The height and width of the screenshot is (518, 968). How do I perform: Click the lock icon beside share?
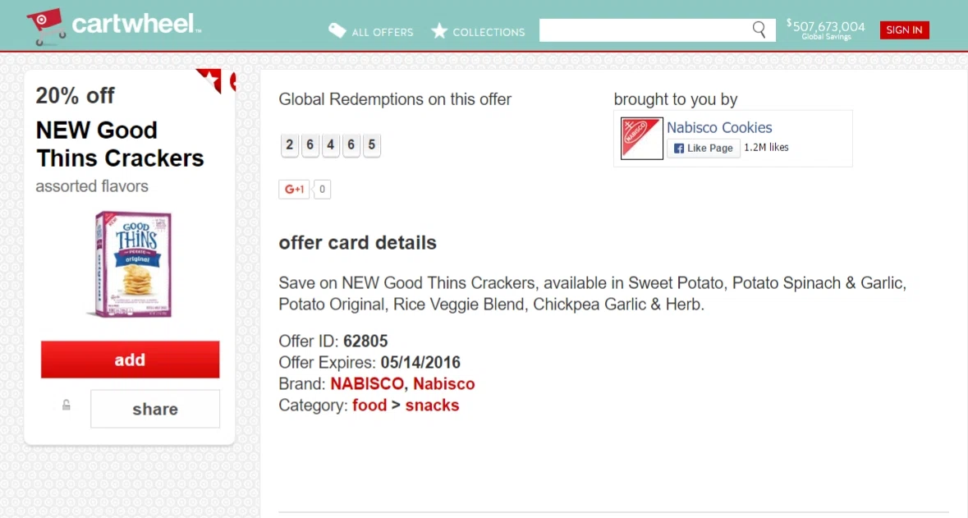(x=67, y=405)
